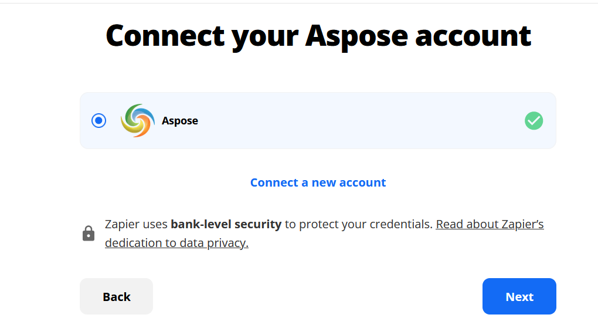The width and height of the screenshot is (598, 328).
Task: Click the Aspose account name label
Action: point(180,121)
